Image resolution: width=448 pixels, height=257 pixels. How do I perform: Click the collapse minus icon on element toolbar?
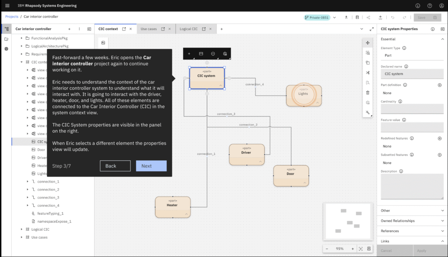coord(213,54)
